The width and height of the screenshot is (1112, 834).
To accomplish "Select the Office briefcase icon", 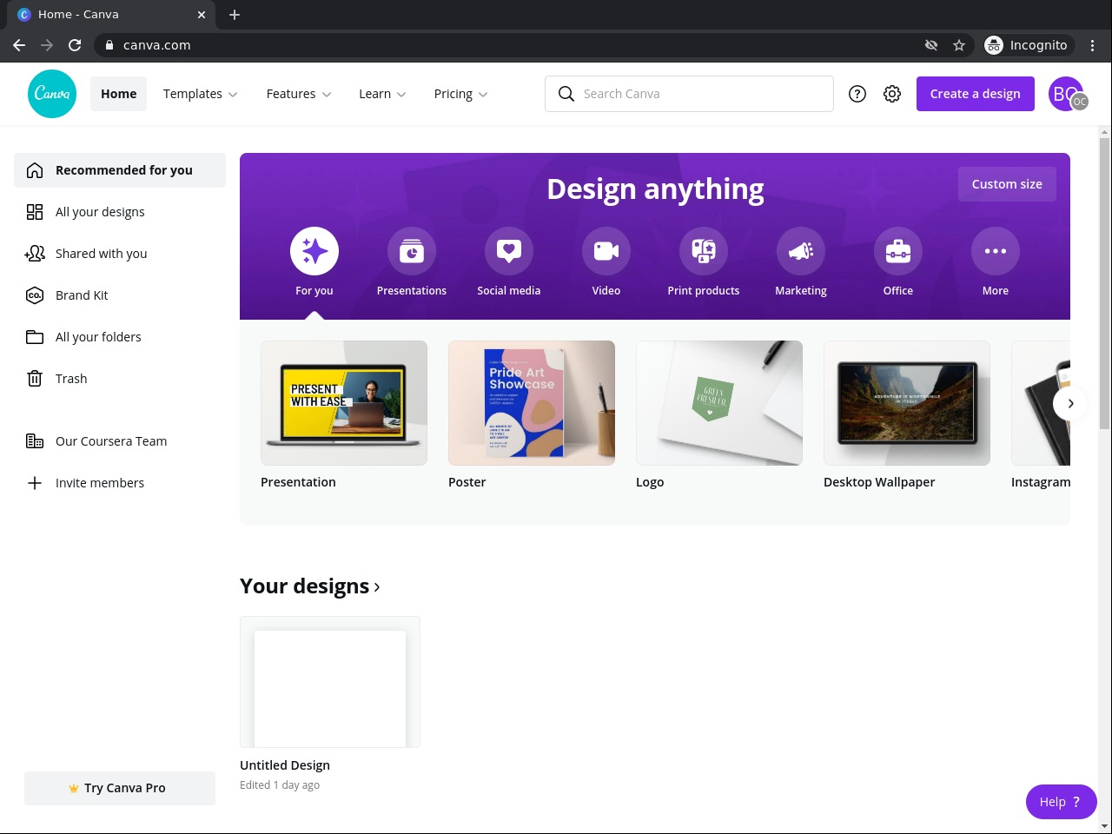I will pyautogui.click(x=898, y=251).
